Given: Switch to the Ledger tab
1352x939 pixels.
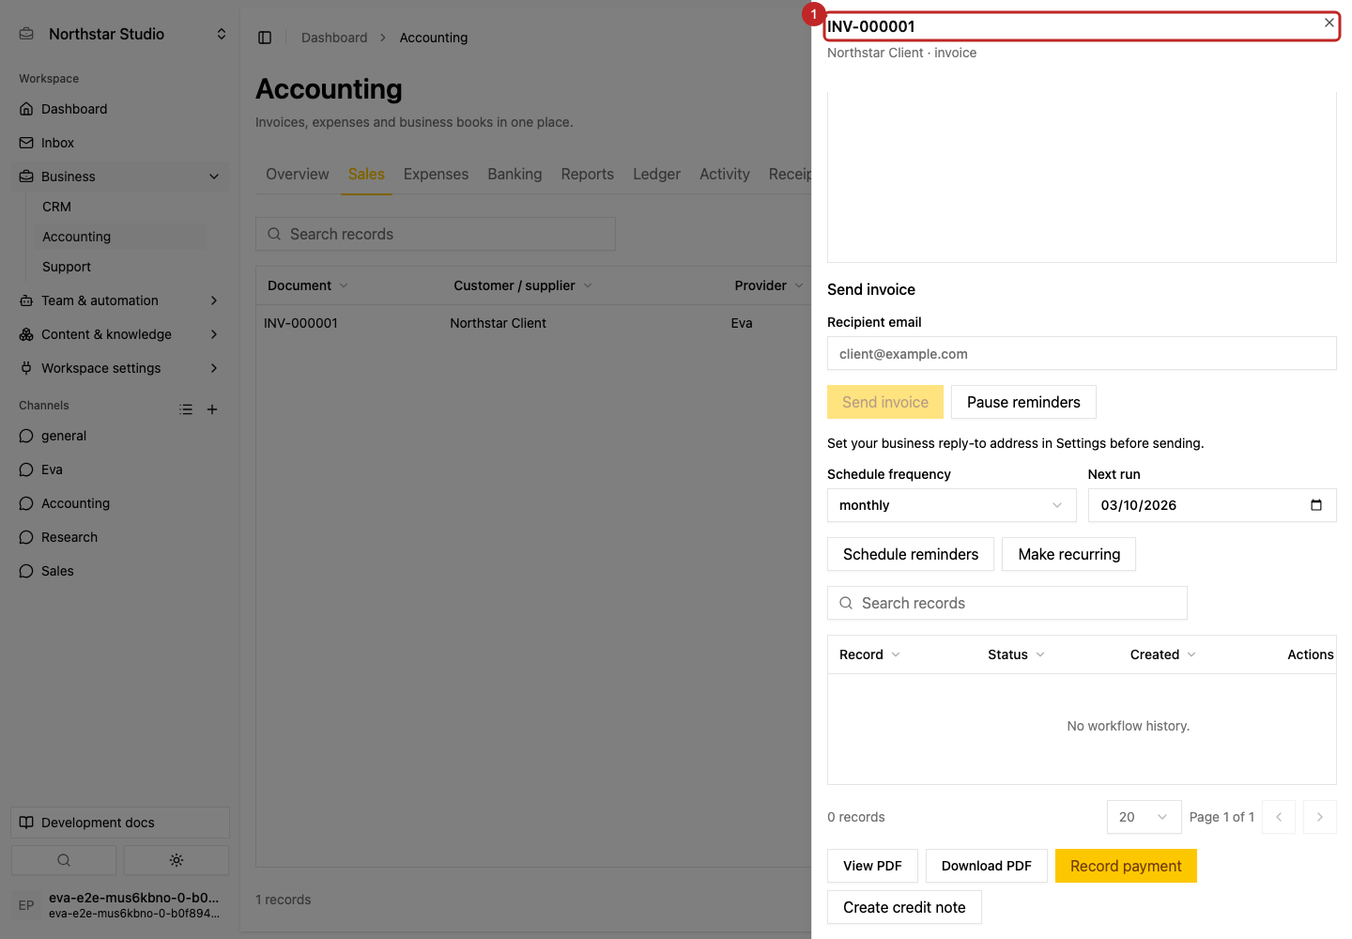Looking at the screenshot, I should point(656,175).
